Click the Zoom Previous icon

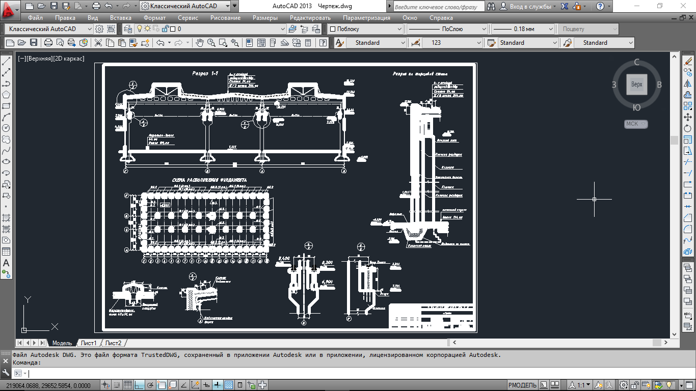tap(235, 43)
